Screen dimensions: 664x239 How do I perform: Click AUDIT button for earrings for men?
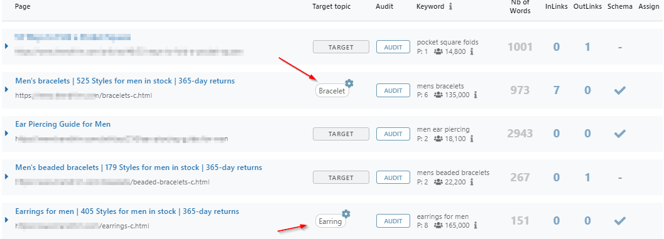coord(393,221)
